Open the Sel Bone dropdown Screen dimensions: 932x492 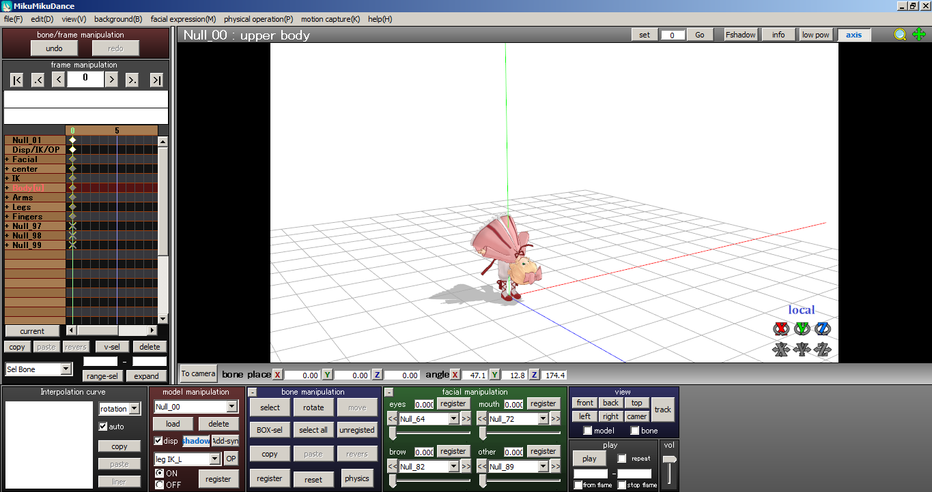pyautogui.click(x=66, y=369)
